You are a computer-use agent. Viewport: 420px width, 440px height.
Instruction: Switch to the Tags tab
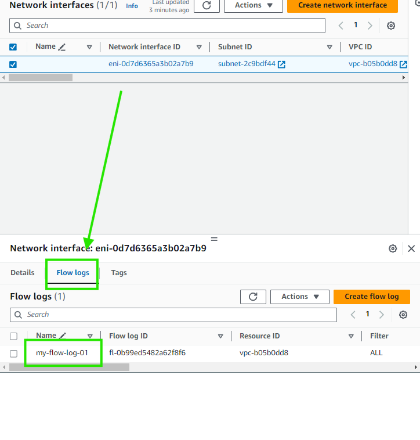pyautogui.click(x=119, y=273)
